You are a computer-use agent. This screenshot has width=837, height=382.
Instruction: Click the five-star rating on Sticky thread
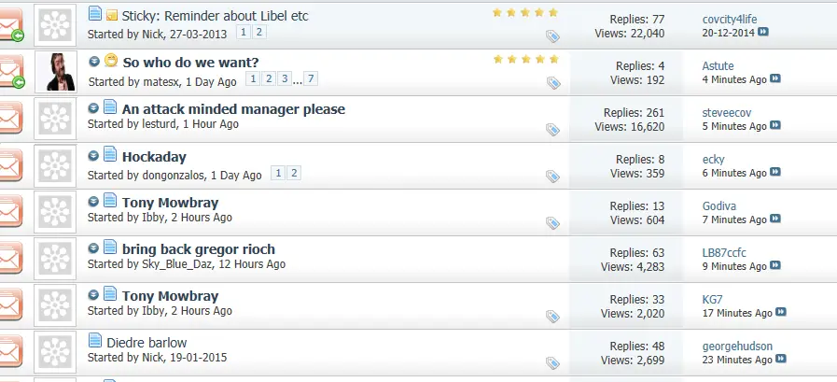coord(525,12)
